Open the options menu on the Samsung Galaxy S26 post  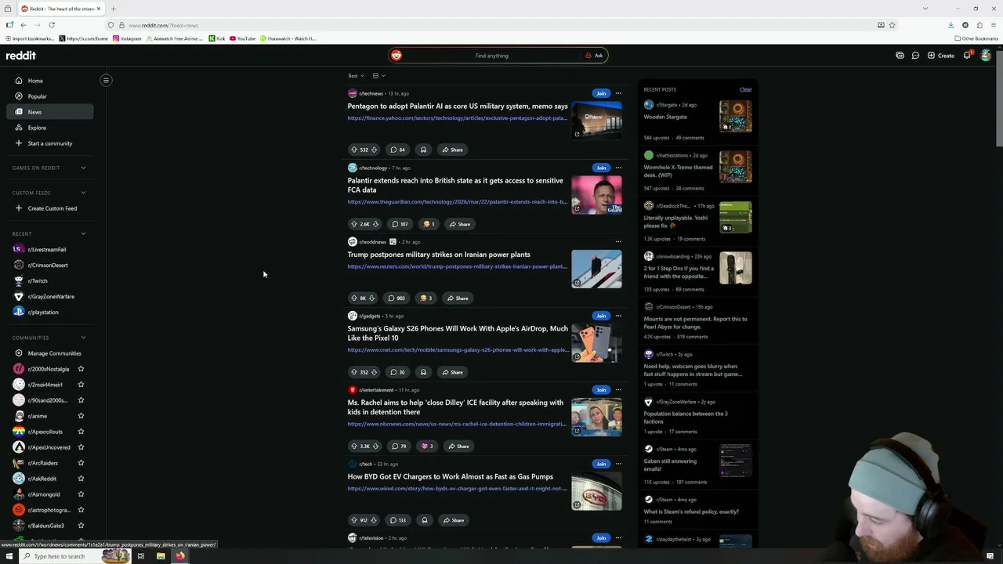(618, 316)
